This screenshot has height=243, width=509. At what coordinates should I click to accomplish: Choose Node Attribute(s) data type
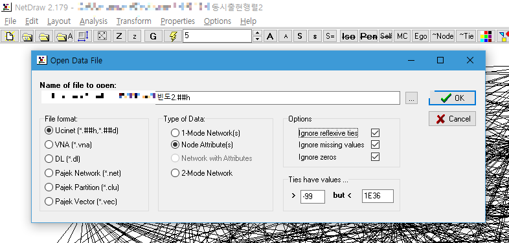(202, 145)
